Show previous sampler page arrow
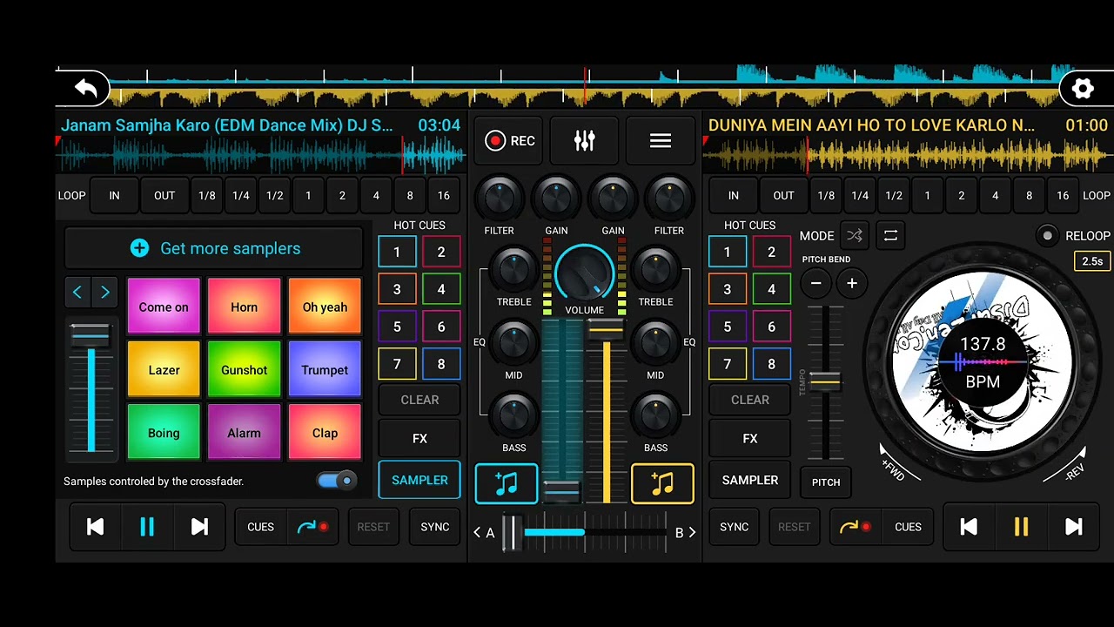This screenshot has width=1114, height=627. 77,293
